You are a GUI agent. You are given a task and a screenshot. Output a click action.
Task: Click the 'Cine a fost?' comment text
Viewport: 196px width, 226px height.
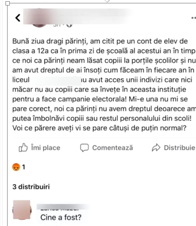(61, 217)
